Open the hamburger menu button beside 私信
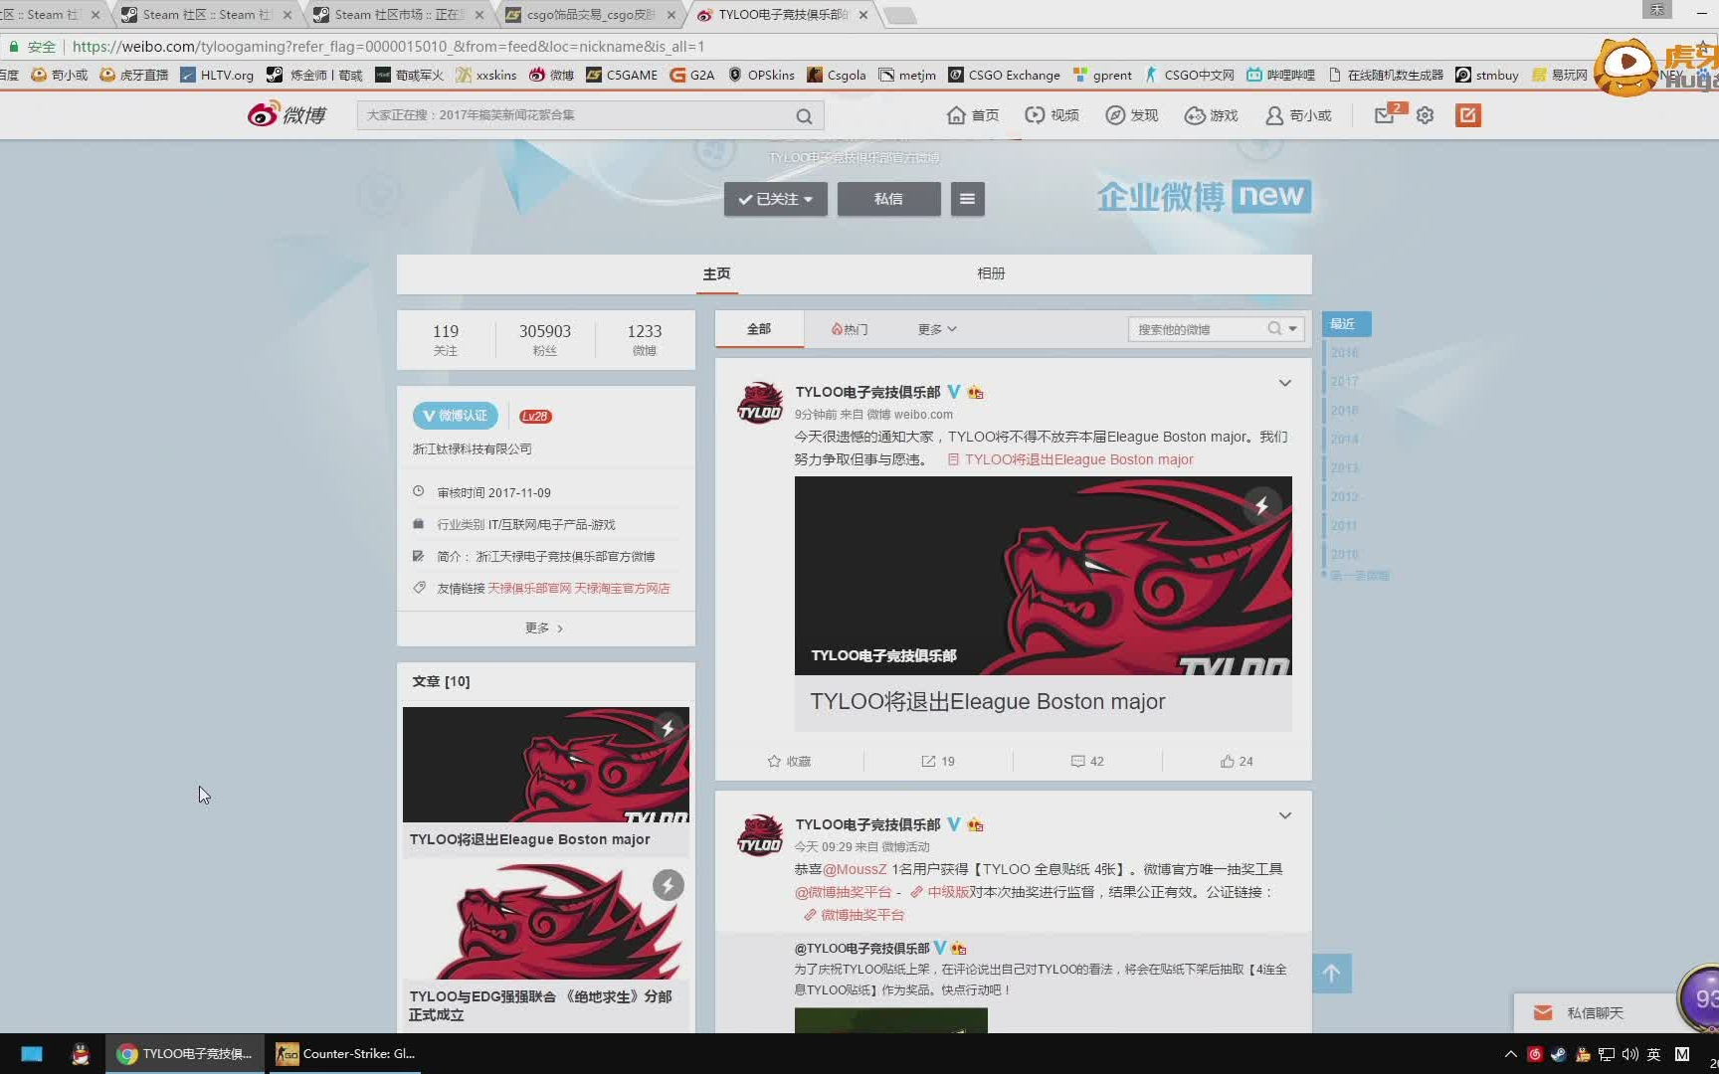The height and width of the screenshot is (1074, 1719). (x=967, y=199)
